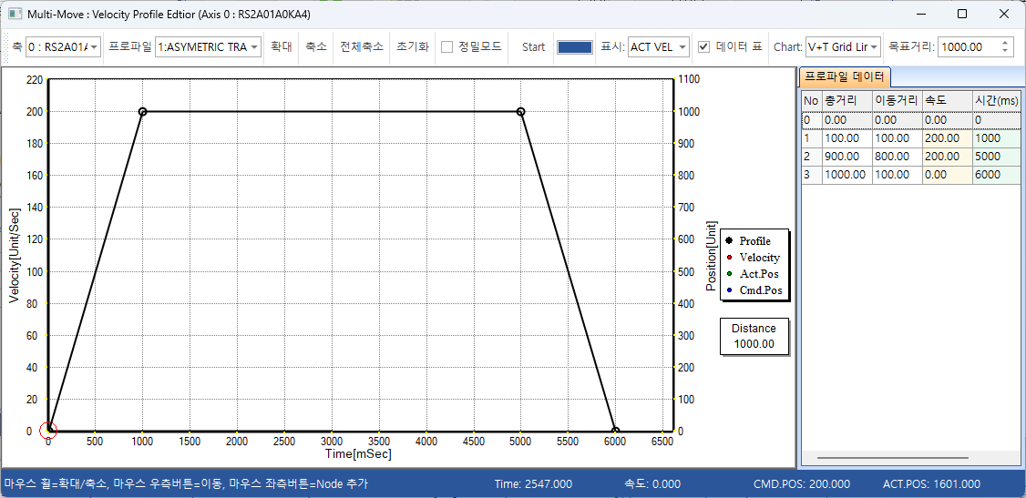The width and height of the screenshot is (1026, 498).
Task: Maximize the Velocity Profile Editor window
Action: (962, 14)
